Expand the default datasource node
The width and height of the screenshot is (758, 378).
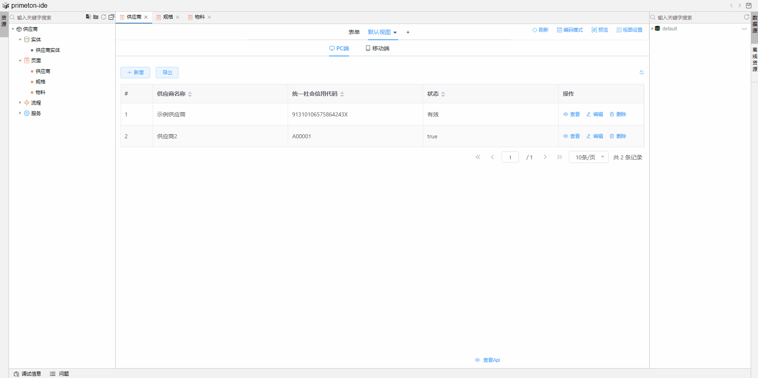pos(652,29)
